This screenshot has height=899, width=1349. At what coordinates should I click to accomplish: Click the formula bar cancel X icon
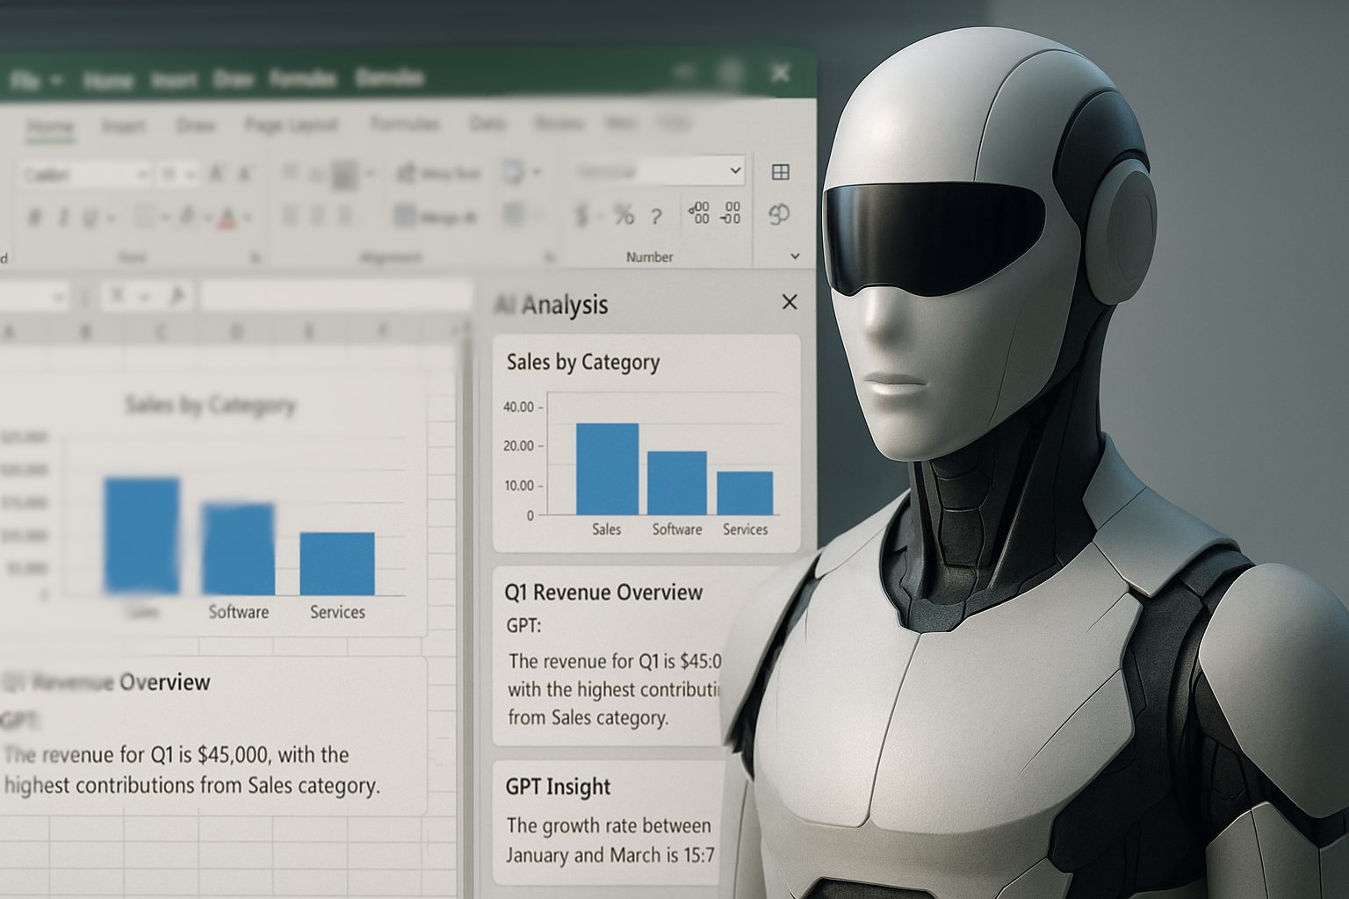[x=116, y=297]
